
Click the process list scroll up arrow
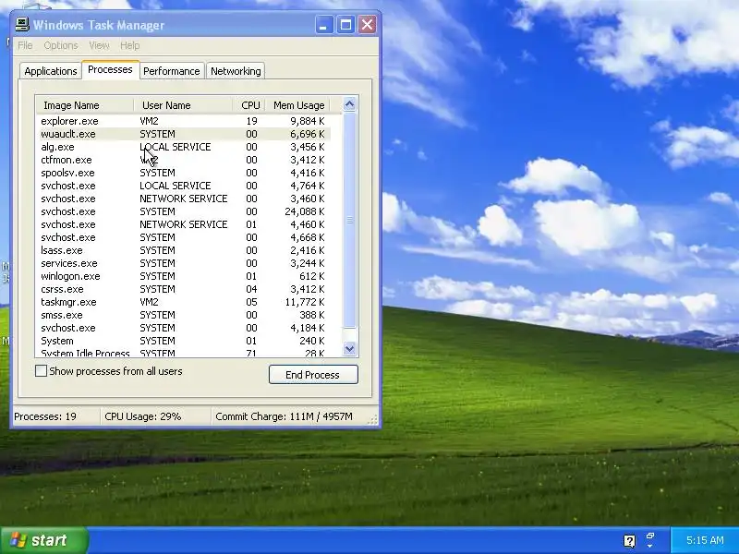pos(350,104)
